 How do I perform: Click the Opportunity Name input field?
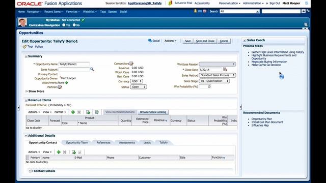[74, 64]
